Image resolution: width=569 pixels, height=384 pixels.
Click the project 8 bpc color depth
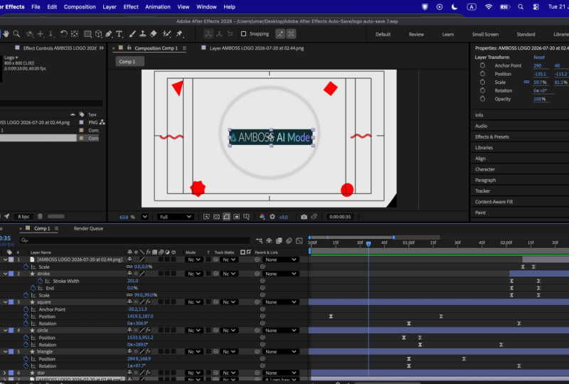pos(23,216)
